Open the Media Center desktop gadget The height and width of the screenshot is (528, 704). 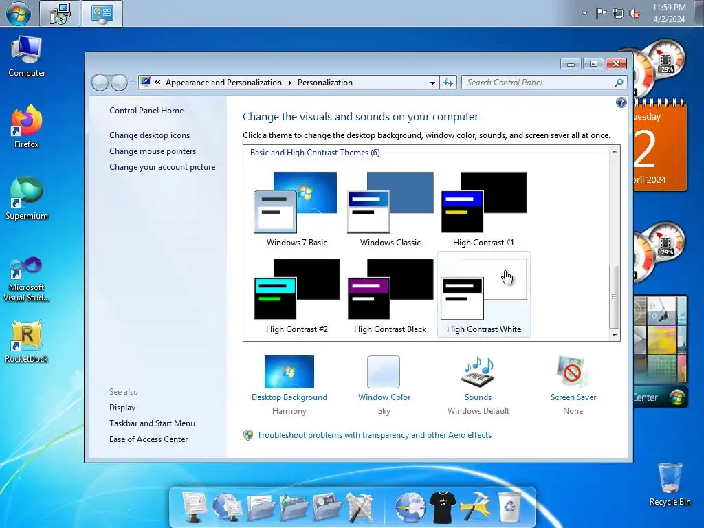tap(661, 352)
